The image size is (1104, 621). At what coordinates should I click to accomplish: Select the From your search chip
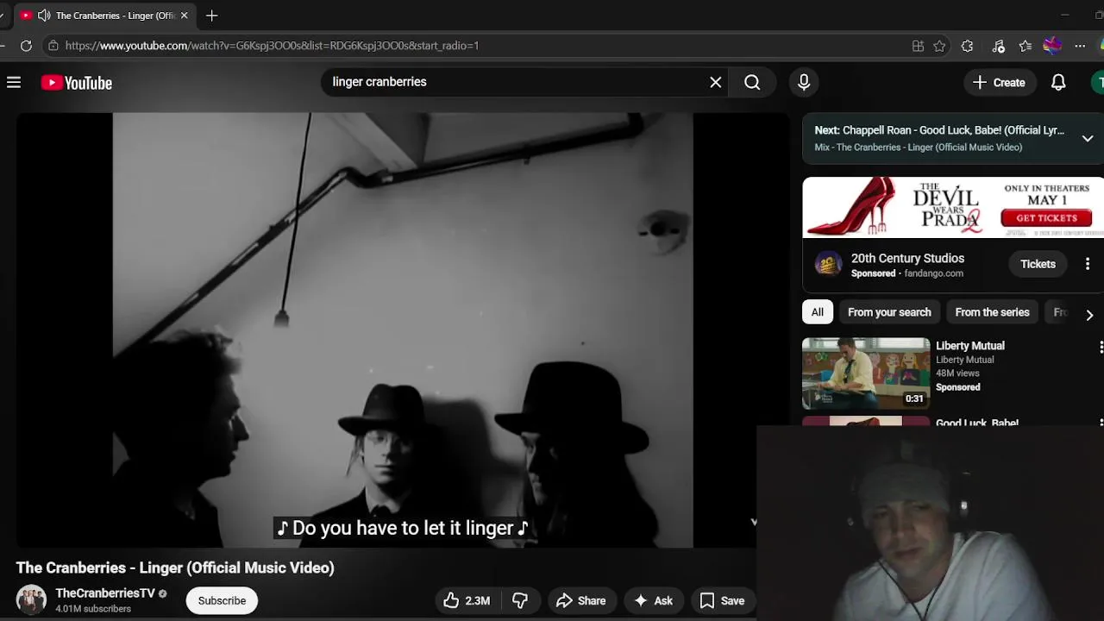pos(889,312)
